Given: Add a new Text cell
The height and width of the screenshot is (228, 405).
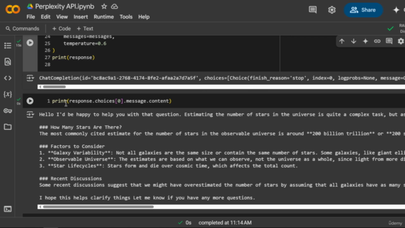Looking at the screenshot, I should click(85, 28).
